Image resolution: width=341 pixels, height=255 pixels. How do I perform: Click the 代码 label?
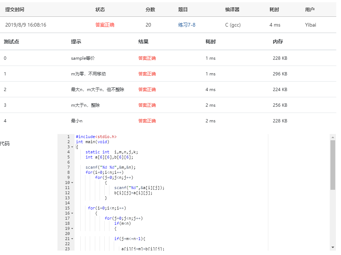5,144
